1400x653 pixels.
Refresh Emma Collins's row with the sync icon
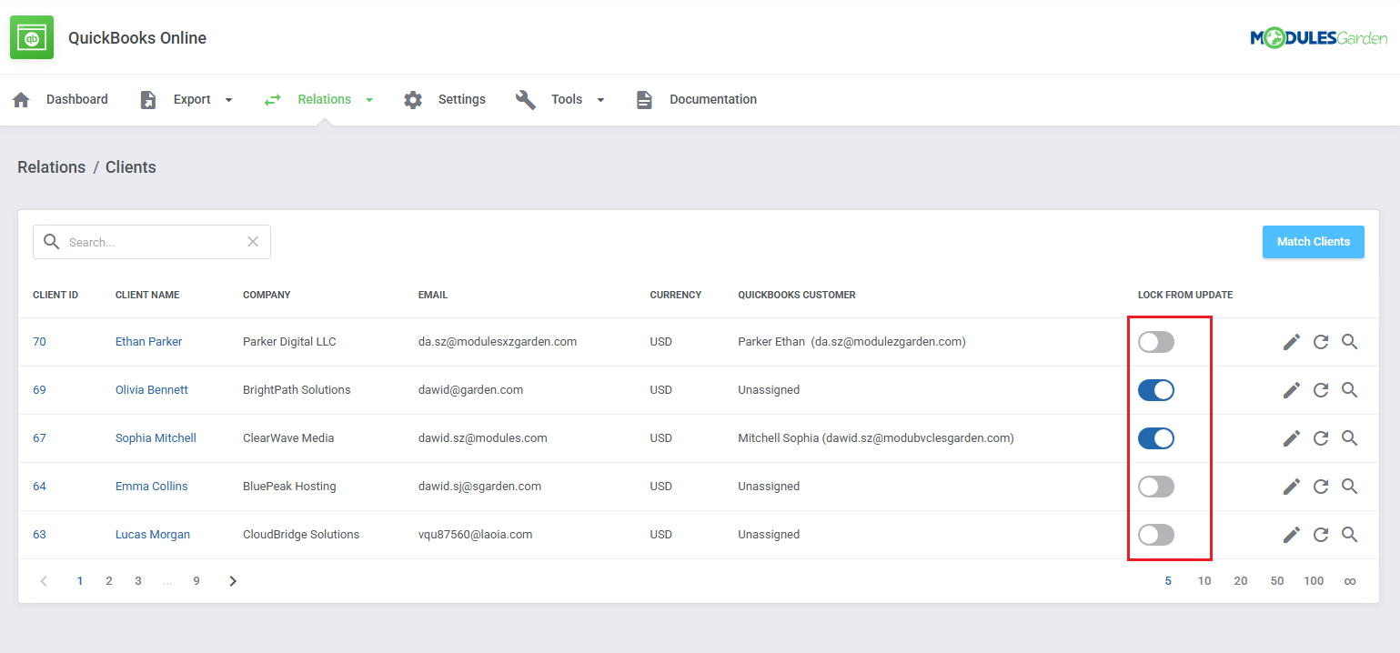coord(1321,487)
